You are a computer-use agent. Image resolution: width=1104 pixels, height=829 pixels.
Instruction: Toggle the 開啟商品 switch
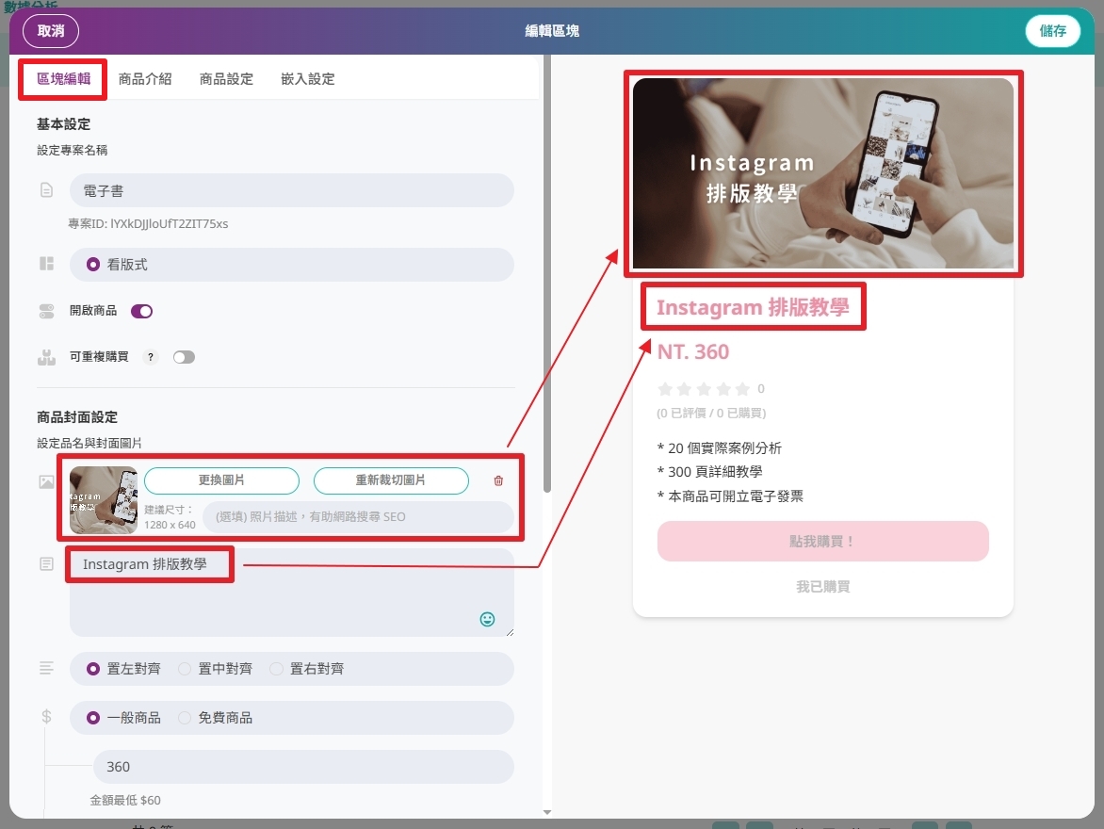pyautogui.click(x=141, y=311)
